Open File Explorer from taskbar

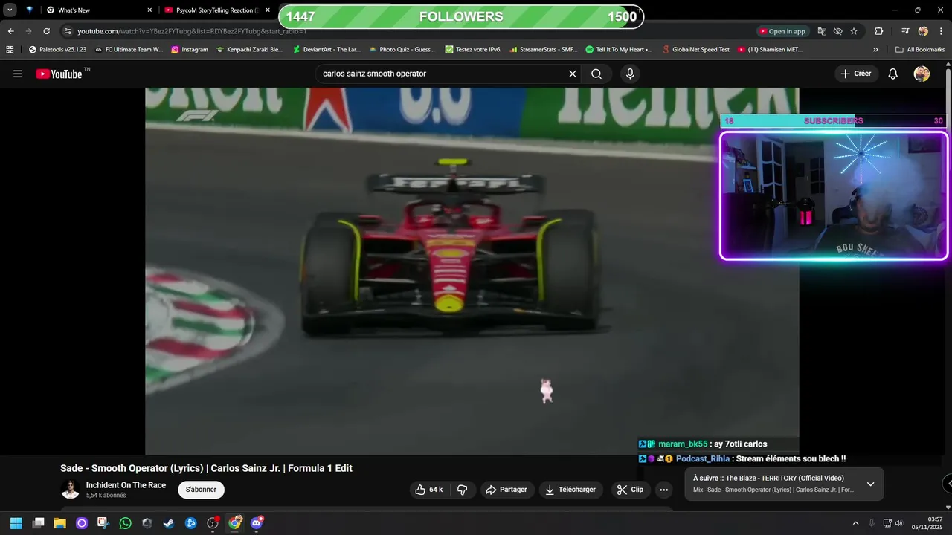tap(59, 523)
